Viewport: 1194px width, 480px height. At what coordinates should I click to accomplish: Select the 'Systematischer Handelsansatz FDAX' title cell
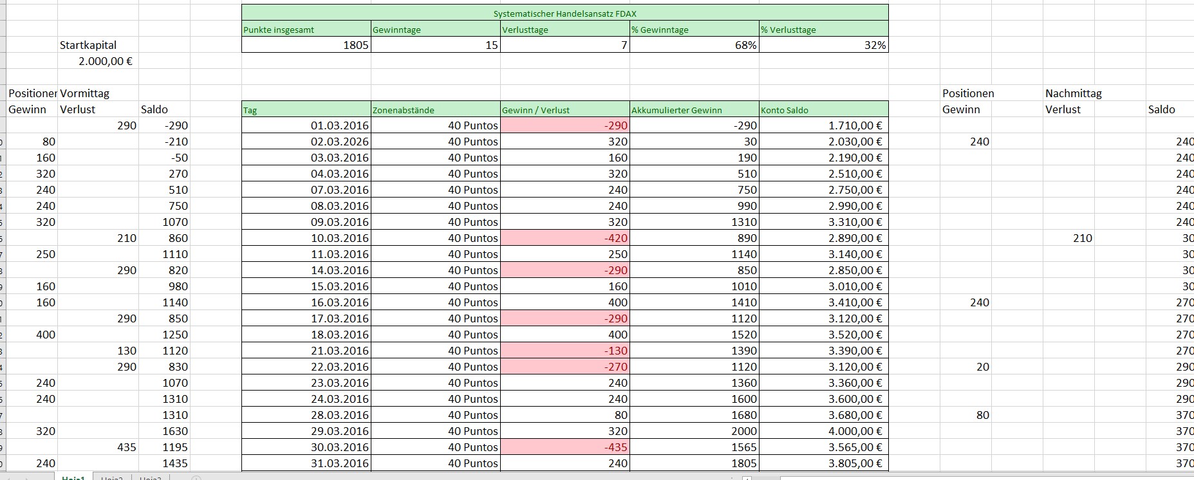(564, 14)
